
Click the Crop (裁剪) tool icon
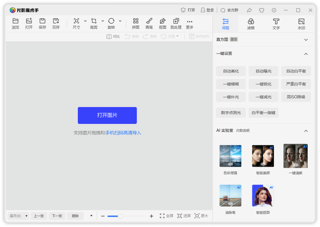(x=94, y=21)
